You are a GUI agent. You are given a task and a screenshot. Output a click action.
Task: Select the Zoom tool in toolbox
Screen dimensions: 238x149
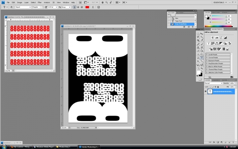[202, 68]
